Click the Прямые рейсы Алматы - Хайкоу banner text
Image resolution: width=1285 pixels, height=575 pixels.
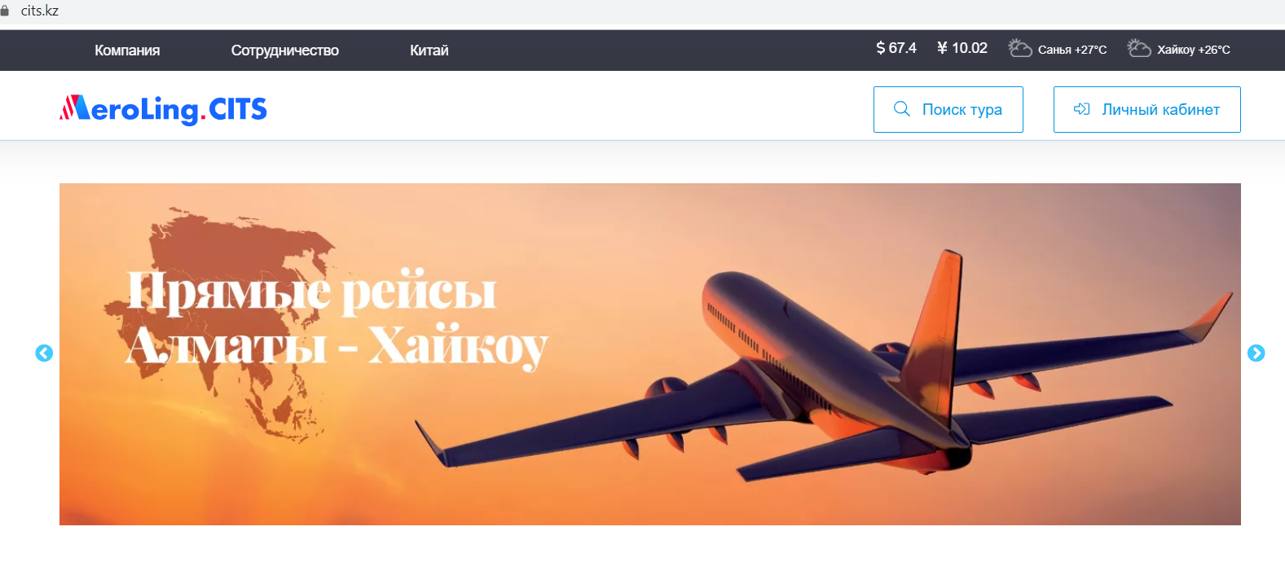[x=337, y=319]
